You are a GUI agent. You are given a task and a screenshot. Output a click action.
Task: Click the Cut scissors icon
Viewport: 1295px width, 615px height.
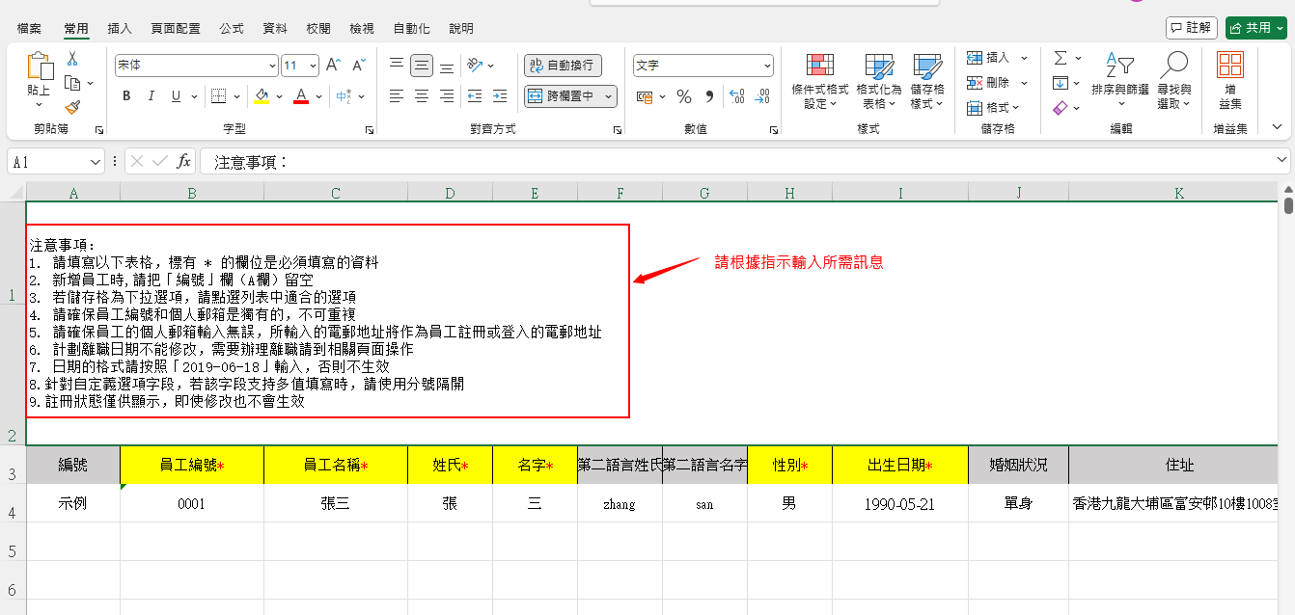(x=71, y=59)
